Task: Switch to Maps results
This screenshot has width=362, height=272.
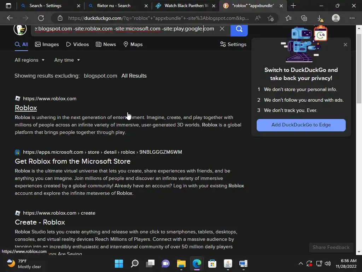Action: point(133,44)
